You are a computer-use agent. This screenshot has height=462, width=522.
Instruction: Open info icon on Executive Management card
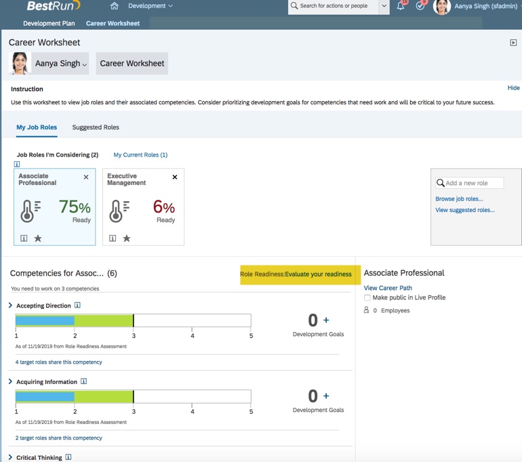[x=113, y=238]
